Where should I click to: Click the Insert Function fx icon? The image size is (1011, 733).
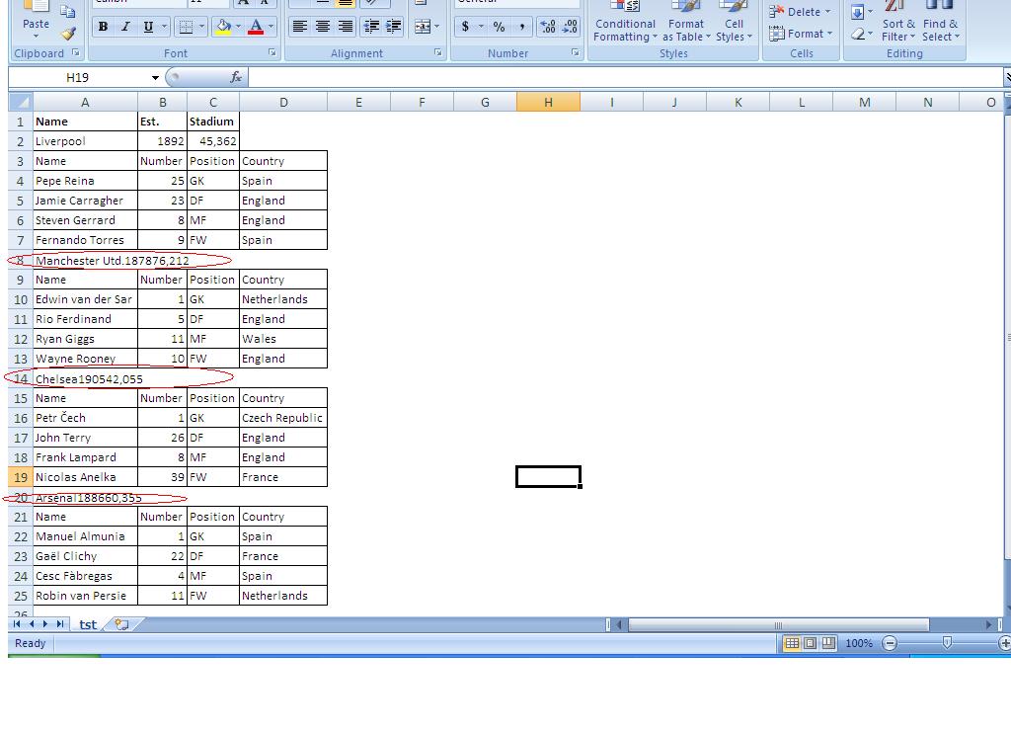tap(236, 77)
